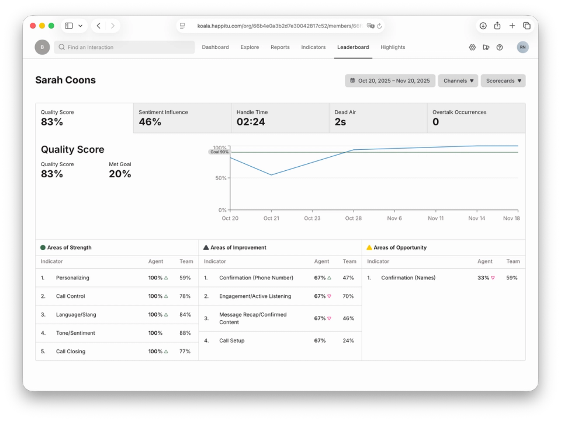The image size is (561, 421).
Task: Click the Personalizing indicator row
Action: [117, 278]
